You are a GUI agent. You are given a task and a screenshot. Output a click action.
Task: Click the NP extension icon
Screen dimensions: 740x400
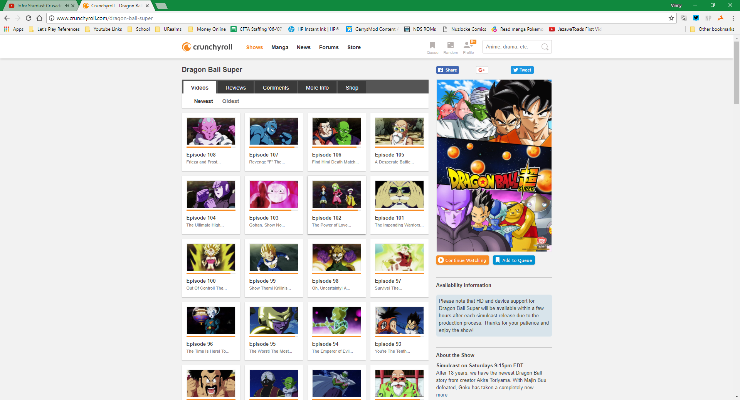click(708, 18)
